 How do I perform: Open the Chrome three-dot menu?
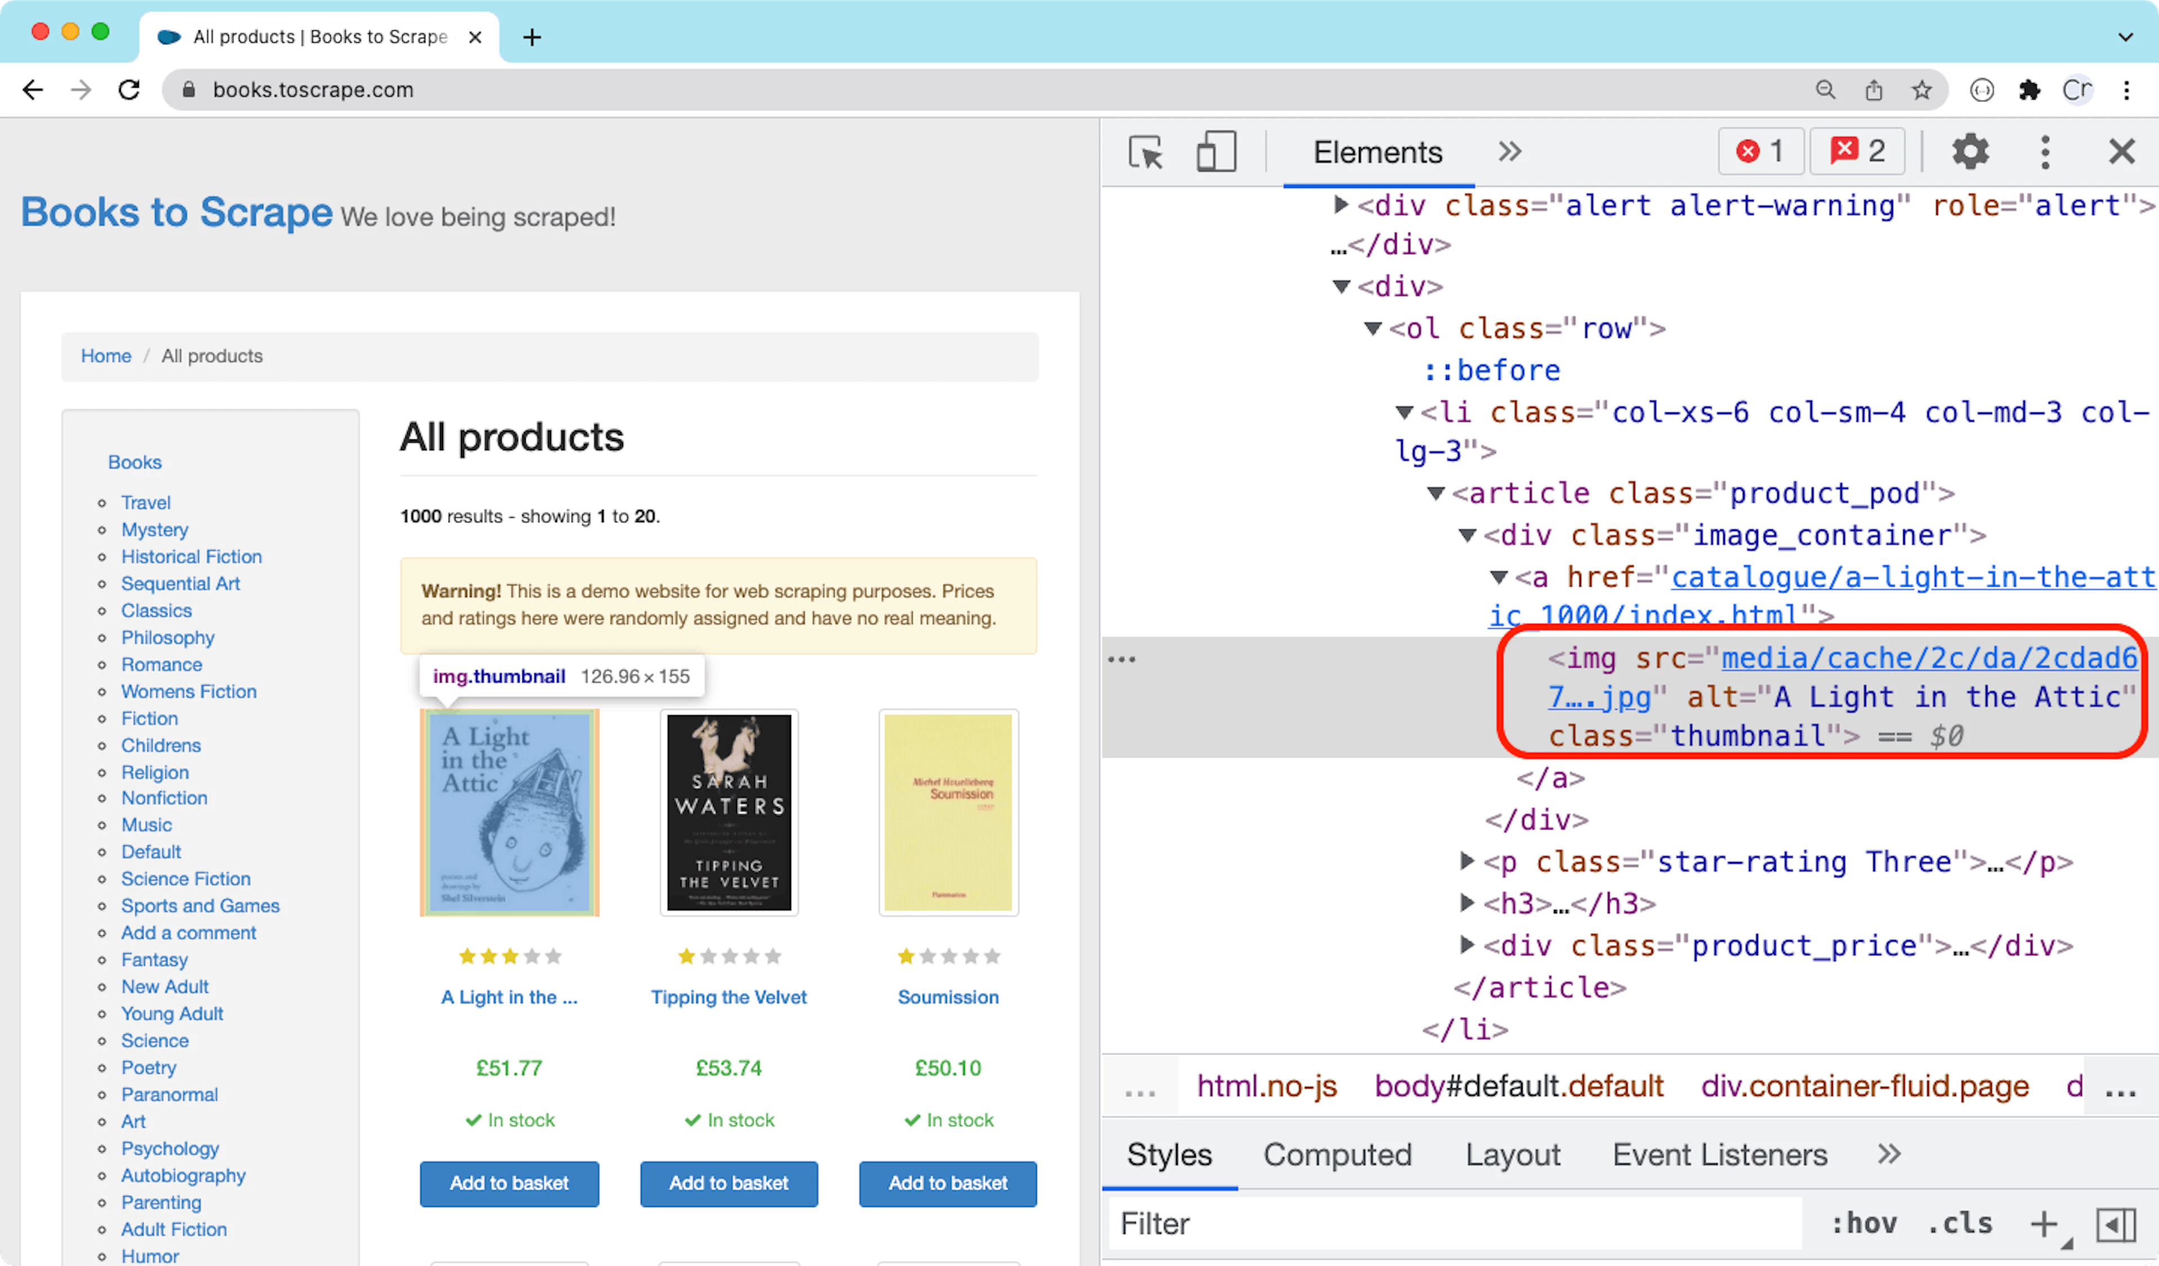(x=2126, y=90)
